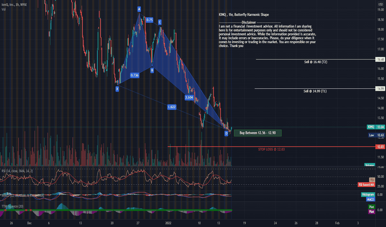Click the IONQ symbol price tag

click(x=371, y=127)
